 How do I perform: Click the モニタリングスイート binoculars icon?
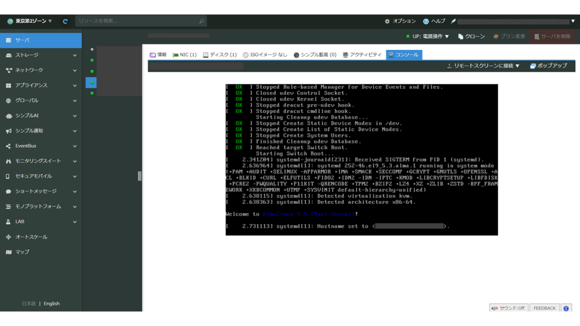(x=8, y=161)
